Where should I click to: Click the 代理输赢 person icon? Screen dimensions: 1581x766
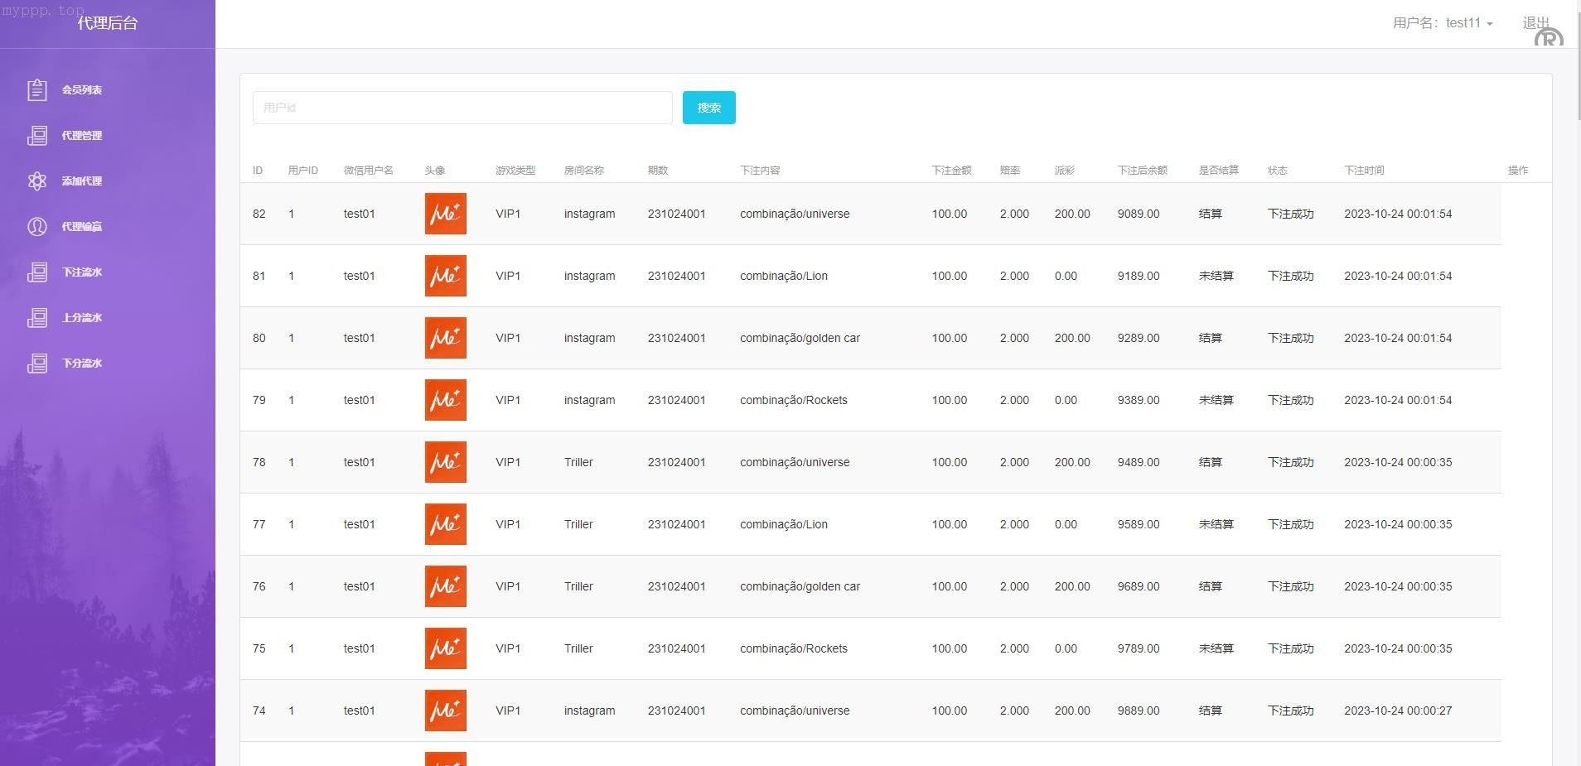tap(37, 226)
